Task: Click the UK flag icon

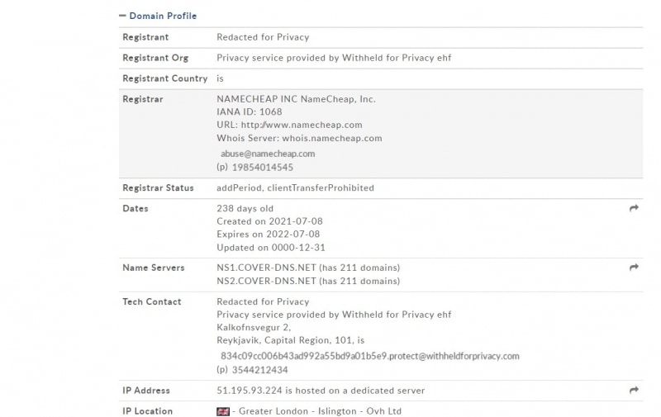Action: click(x=223, y=411)
